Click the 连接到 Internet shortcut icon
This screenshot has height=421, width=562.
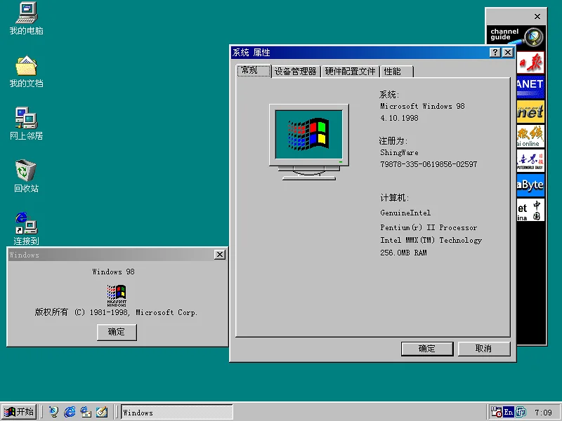[x=26, y=223]
